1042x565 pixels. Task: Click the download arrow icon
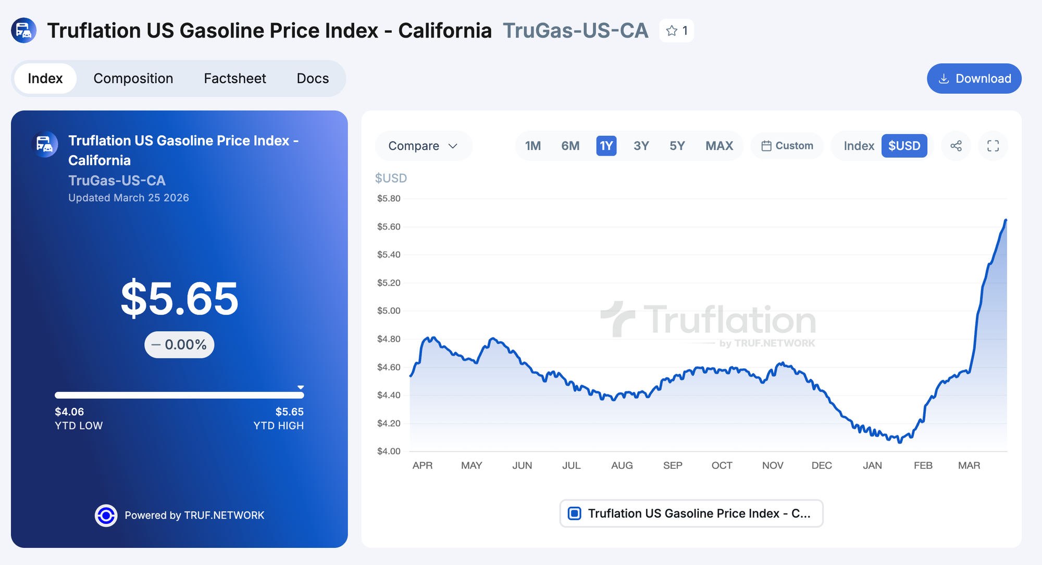(944, 79)
